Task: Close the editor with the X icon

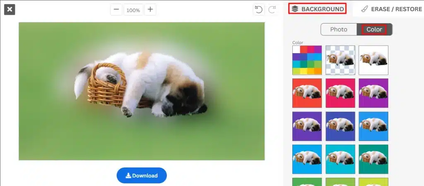Action: [10, 9]
